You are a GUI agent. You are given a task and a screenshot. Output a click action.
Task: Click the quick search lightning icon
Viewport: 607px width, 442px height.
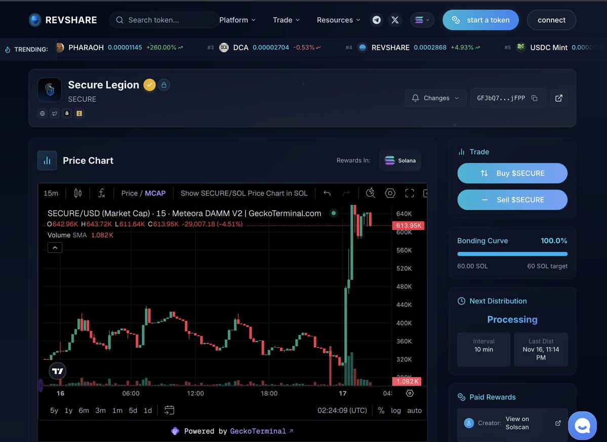click(x=371, y=193)
